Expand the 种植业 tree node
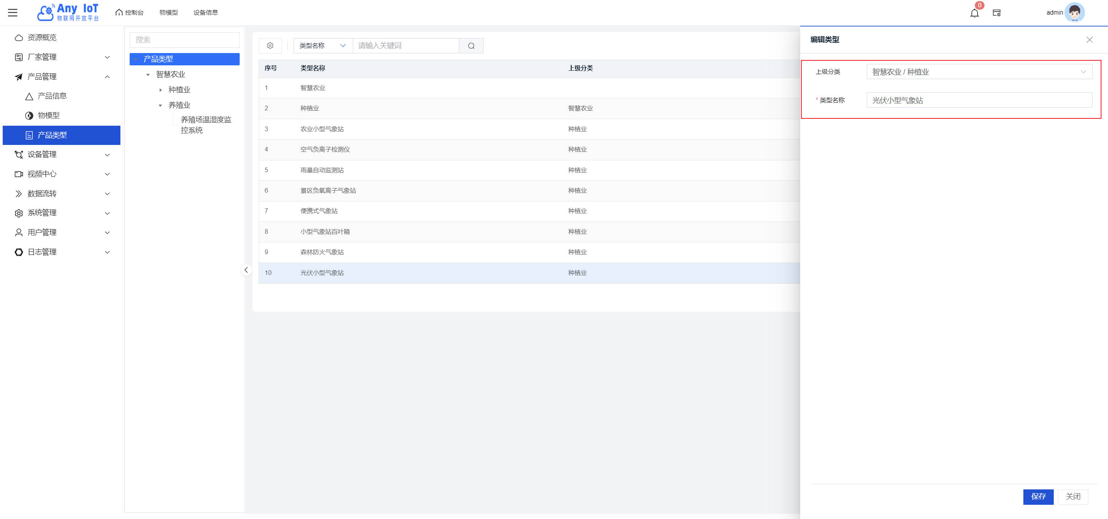Screen dimensions: 1108x519 160,90
